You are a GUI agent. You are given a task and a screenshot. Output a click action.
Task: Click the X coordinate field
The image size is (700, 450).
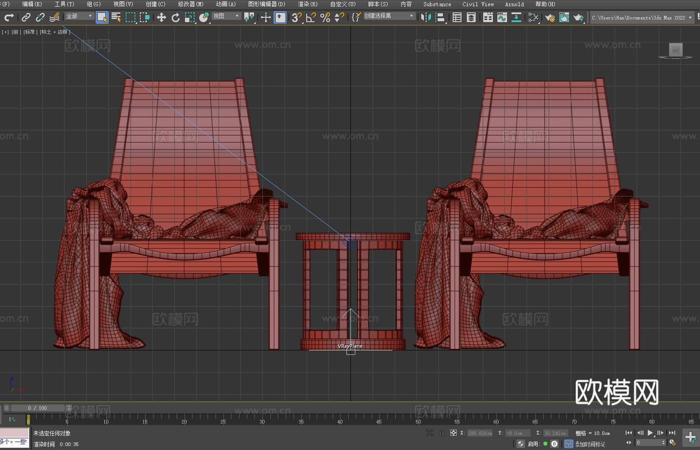point(480,433)
